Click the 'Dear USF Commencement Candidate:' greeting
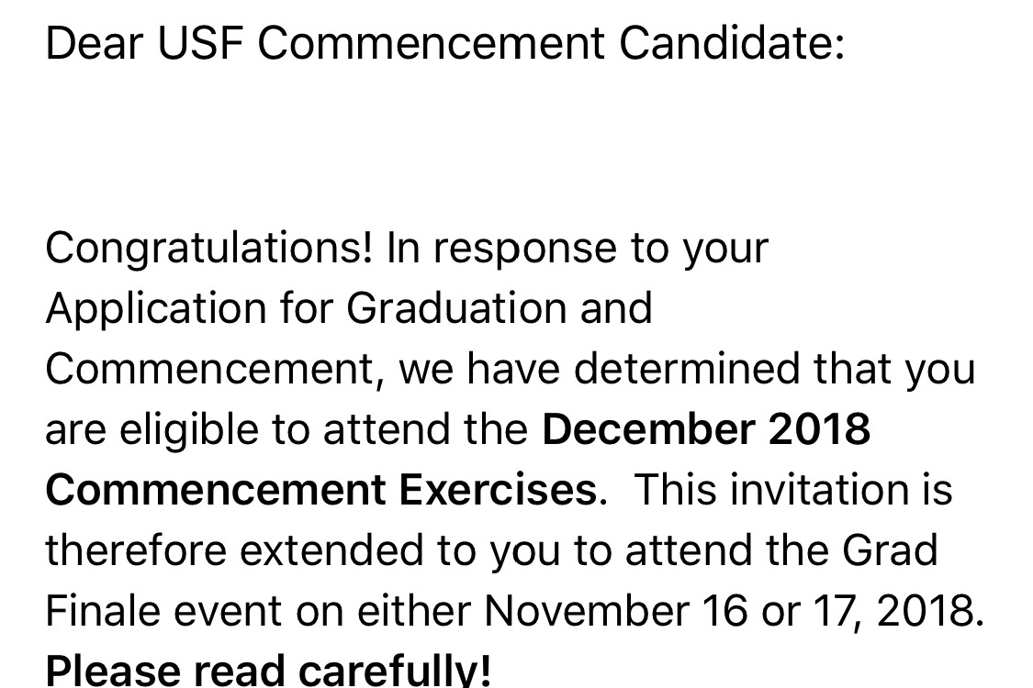 444,43
